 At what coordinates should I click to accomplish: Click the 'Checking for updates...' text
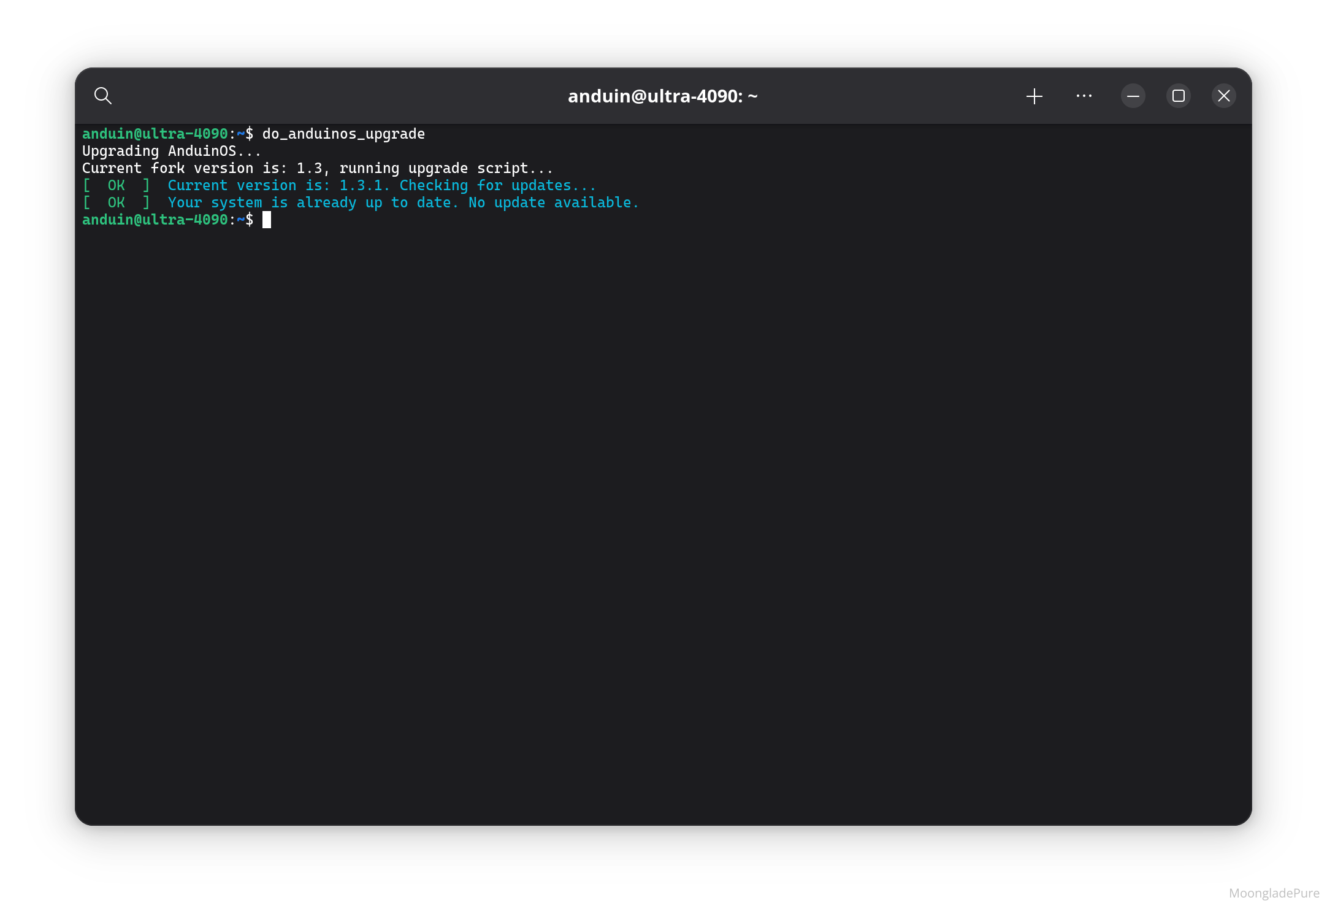497,185
